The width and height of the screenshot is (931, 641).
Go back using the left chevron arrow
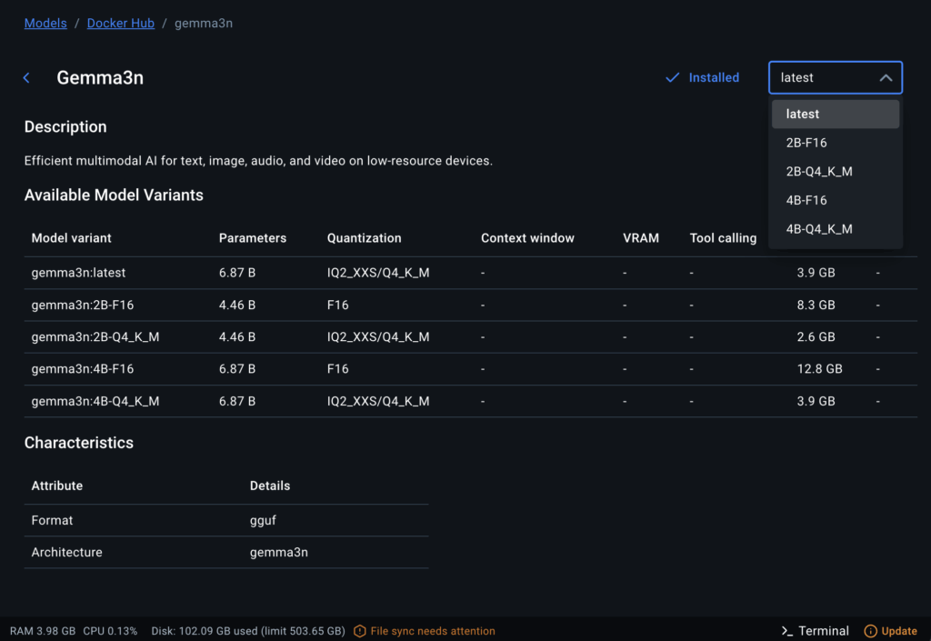26,78
